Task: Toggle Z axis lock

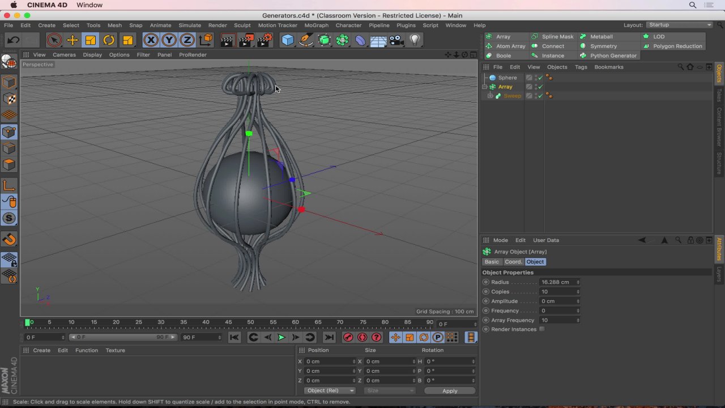Action: tap(187, 40)
